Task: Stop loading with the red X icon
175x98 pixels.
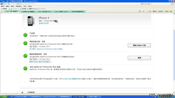Action: click(146, 4)
